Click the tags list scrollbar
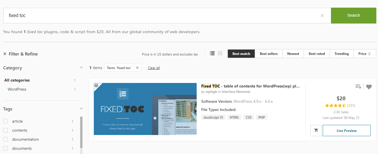This screenshot has width=378, height=154. coord(81,132)
